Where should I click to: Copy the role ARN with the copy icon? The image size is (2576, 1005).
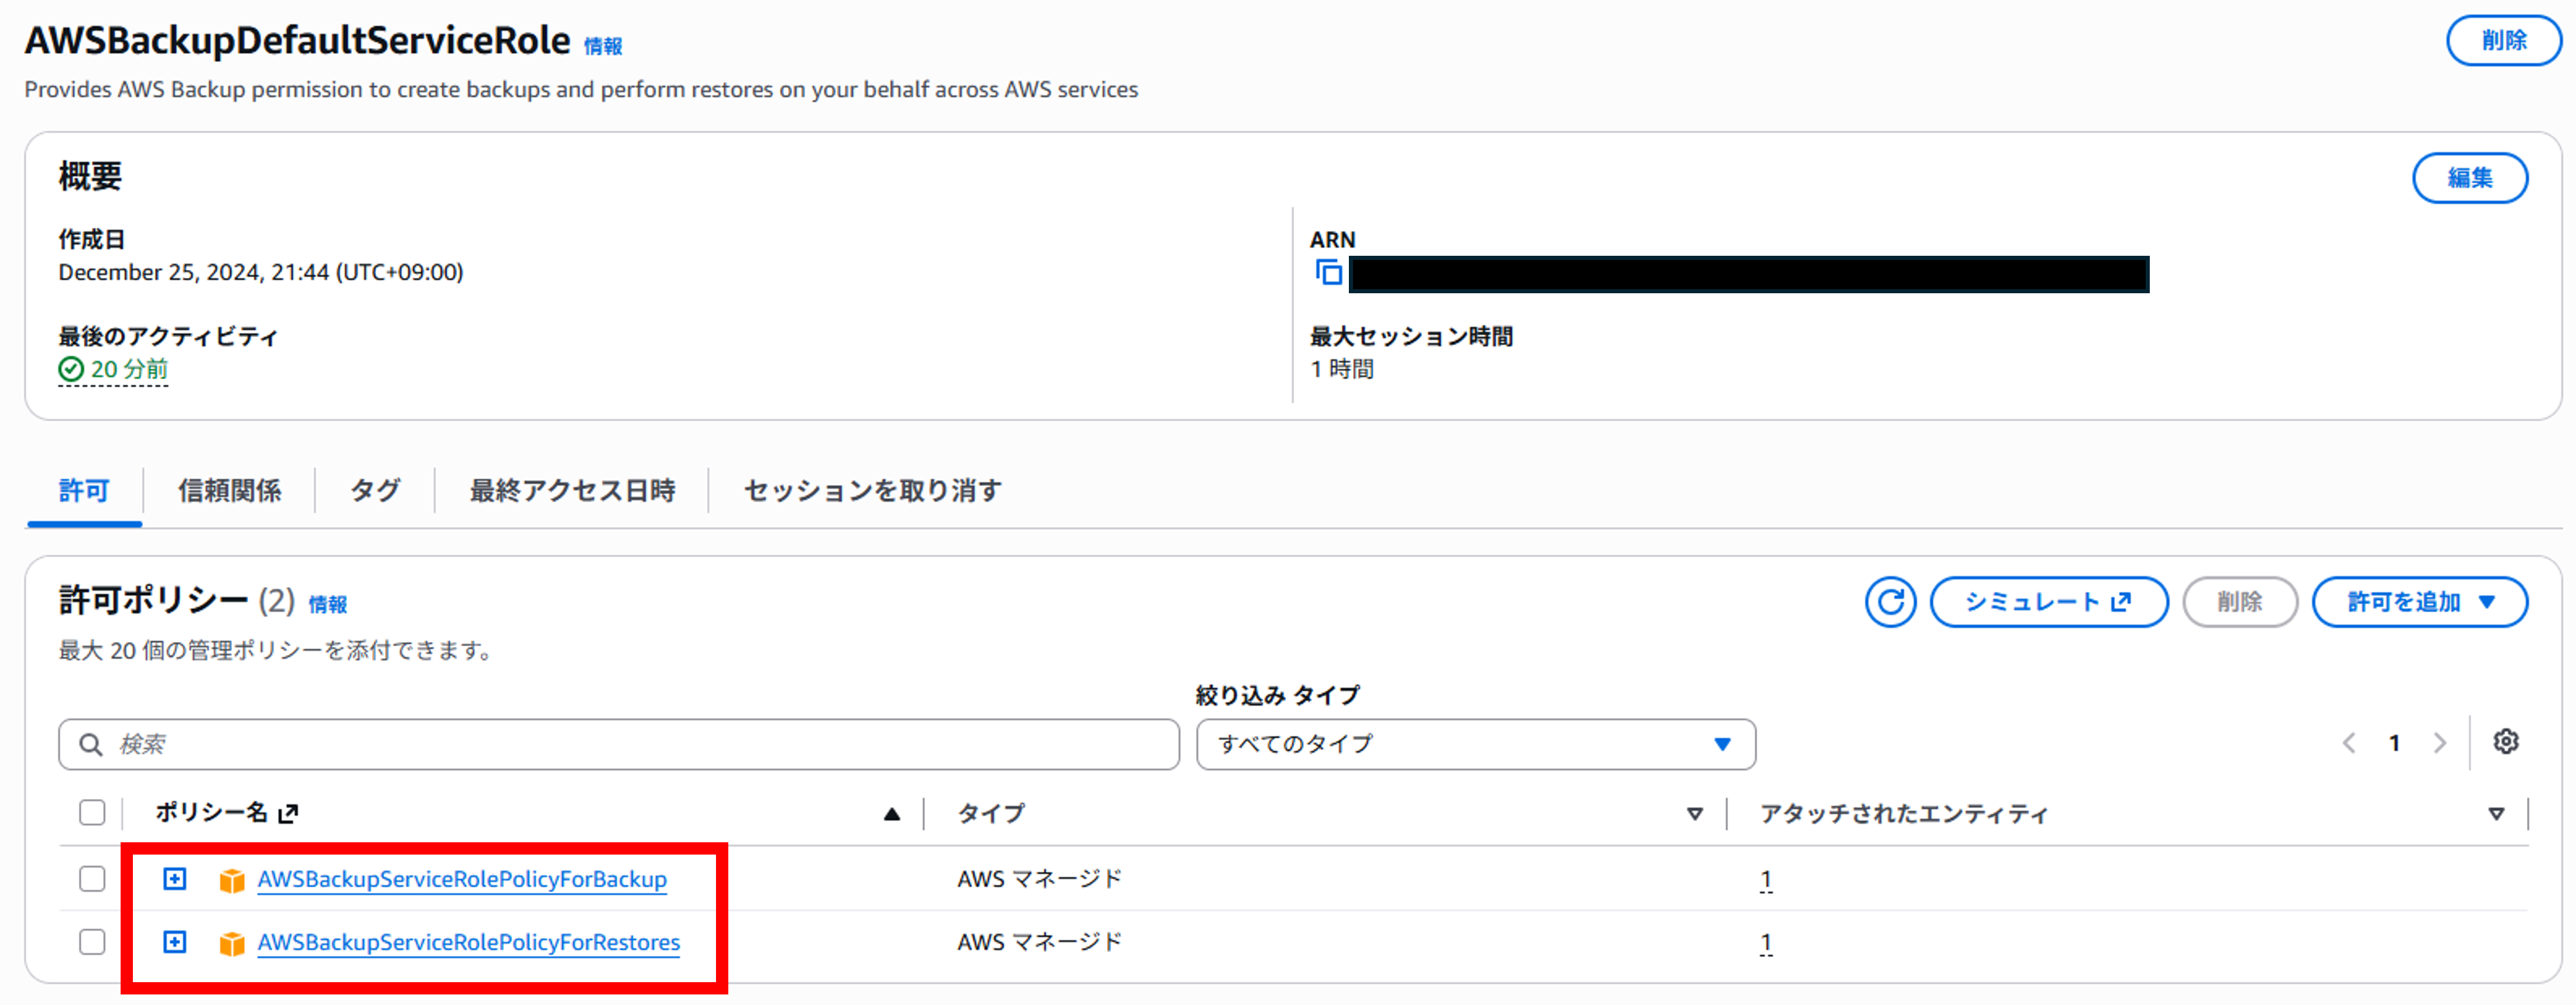(x=1329, y=272)
